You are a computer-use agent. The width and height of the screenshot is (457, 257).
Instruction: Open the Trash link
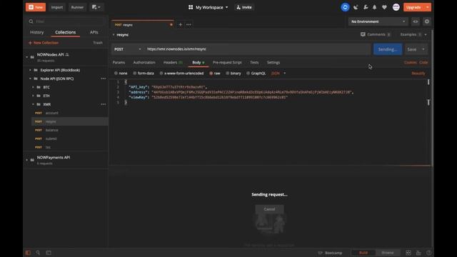98,43
